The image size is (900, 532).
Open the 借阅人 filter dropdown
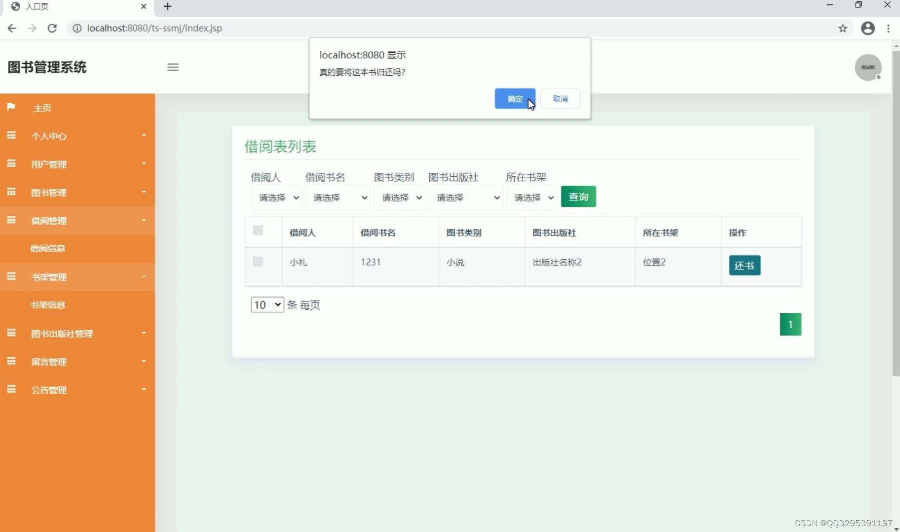(276, 198)
